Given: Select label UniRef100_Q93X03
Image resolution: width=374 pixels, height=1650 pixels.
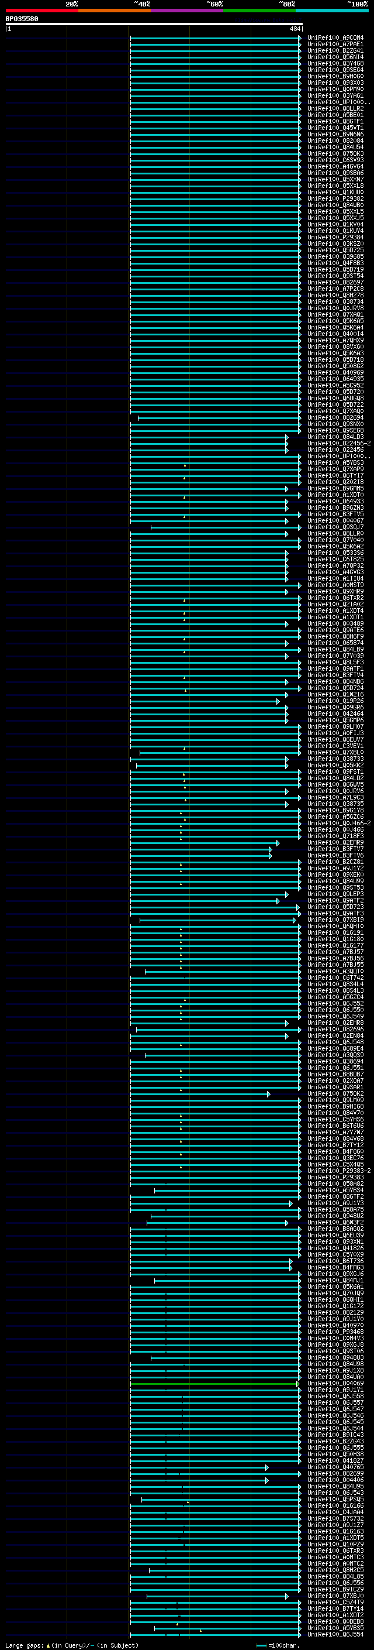Looking at the screenshot, I should [x=335, y=83].
